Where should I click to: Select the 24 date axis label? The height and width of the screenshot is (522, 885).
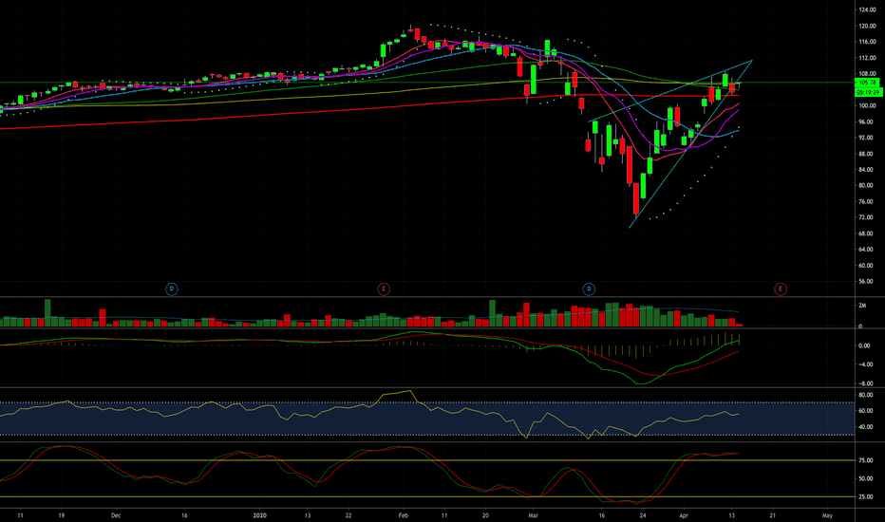643,515
